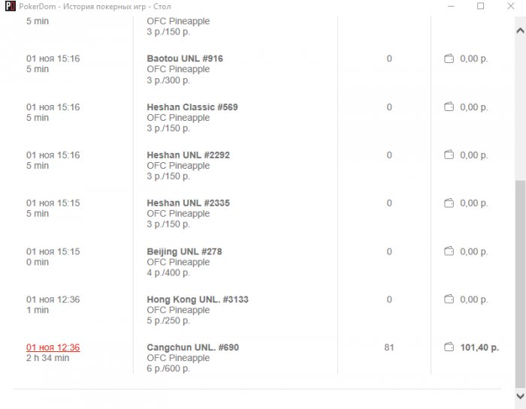Maximize the PokerDom history window
The image size is (526, 409).
click(481, 6)
